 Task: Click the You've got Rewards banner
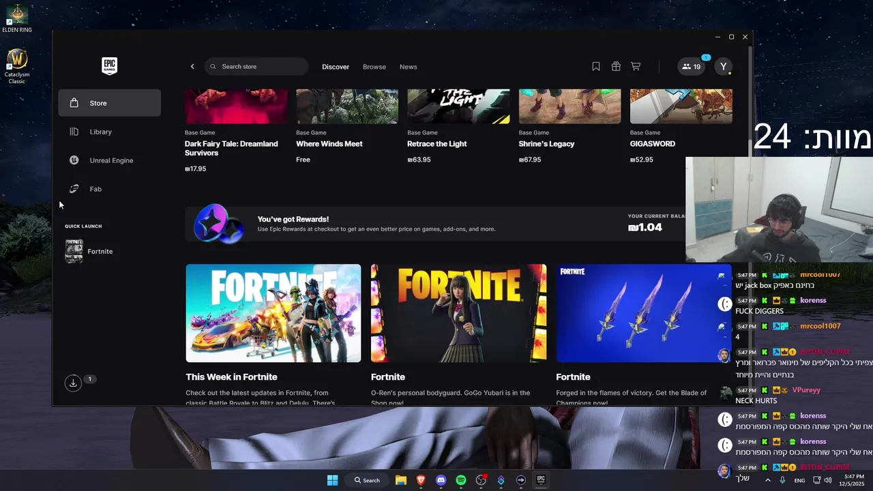click(x=435, y=224)
